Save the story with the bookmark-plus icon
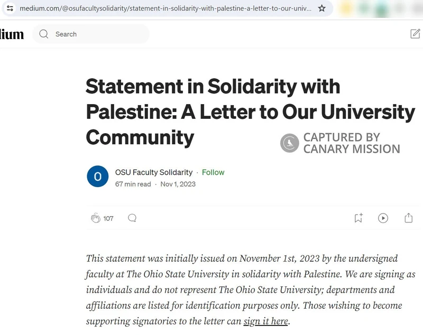This screenshot has width=423, height=335. 358,218
